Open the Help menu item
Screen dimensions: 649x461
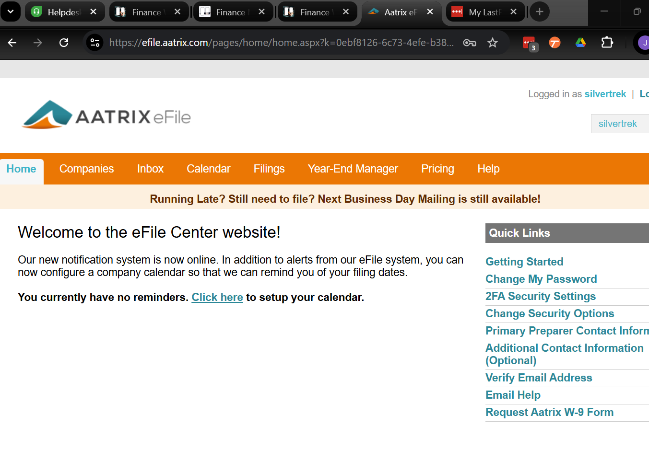(x=488, y=169)
